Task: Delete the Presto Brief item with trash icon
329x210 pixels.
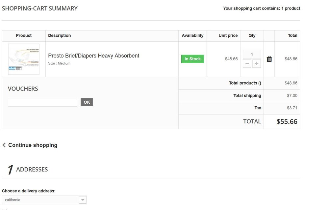Action: [x=269, y=59]
